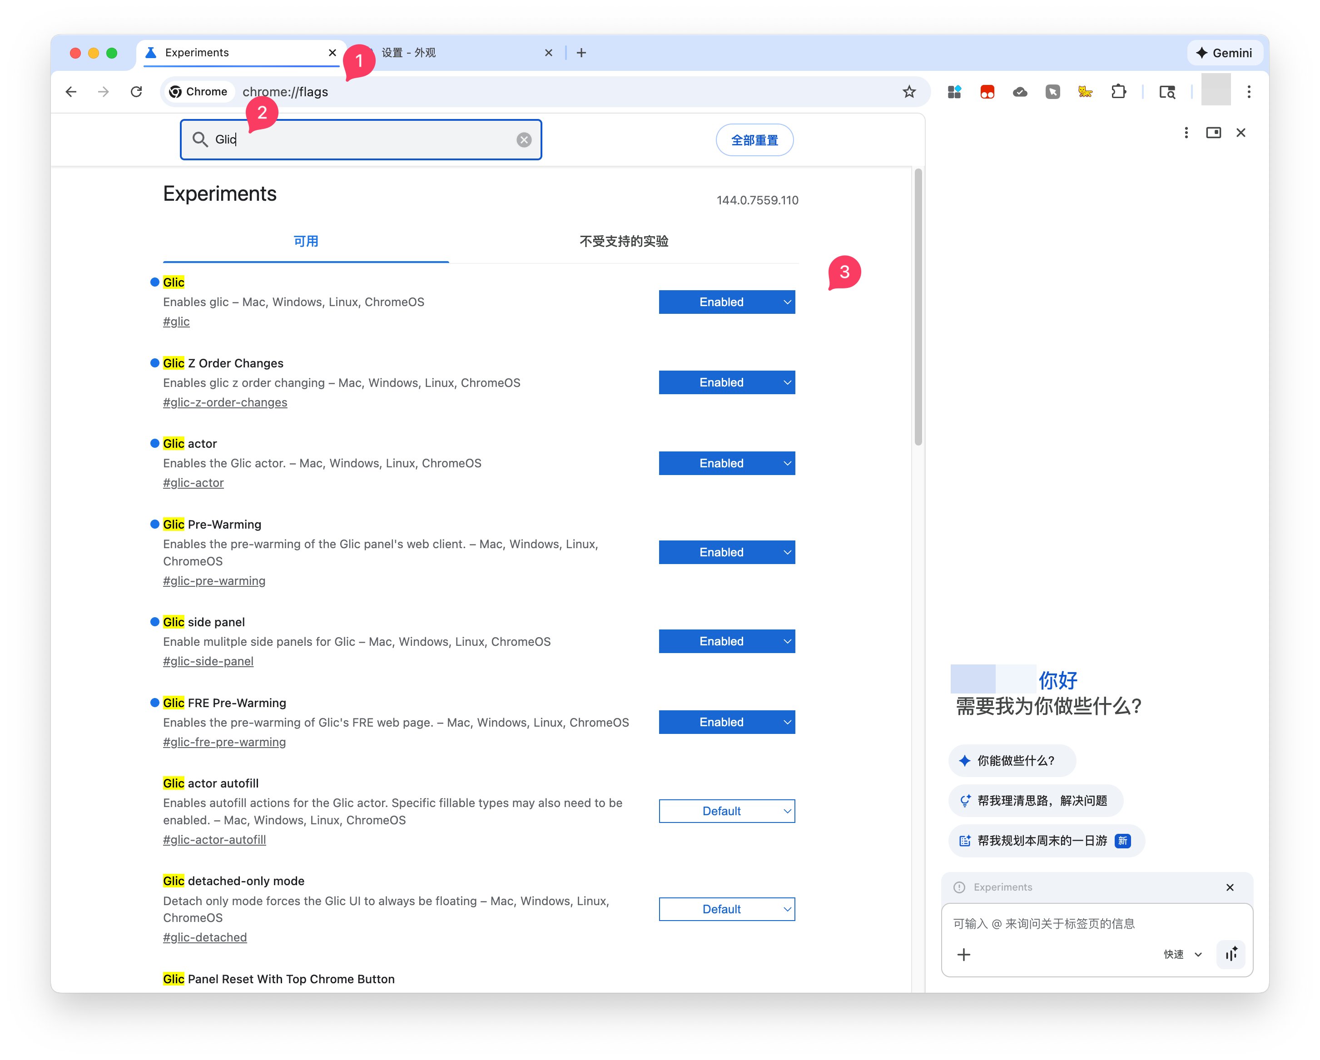
Task: Open a new browser tab
Action: pos(581,53)
